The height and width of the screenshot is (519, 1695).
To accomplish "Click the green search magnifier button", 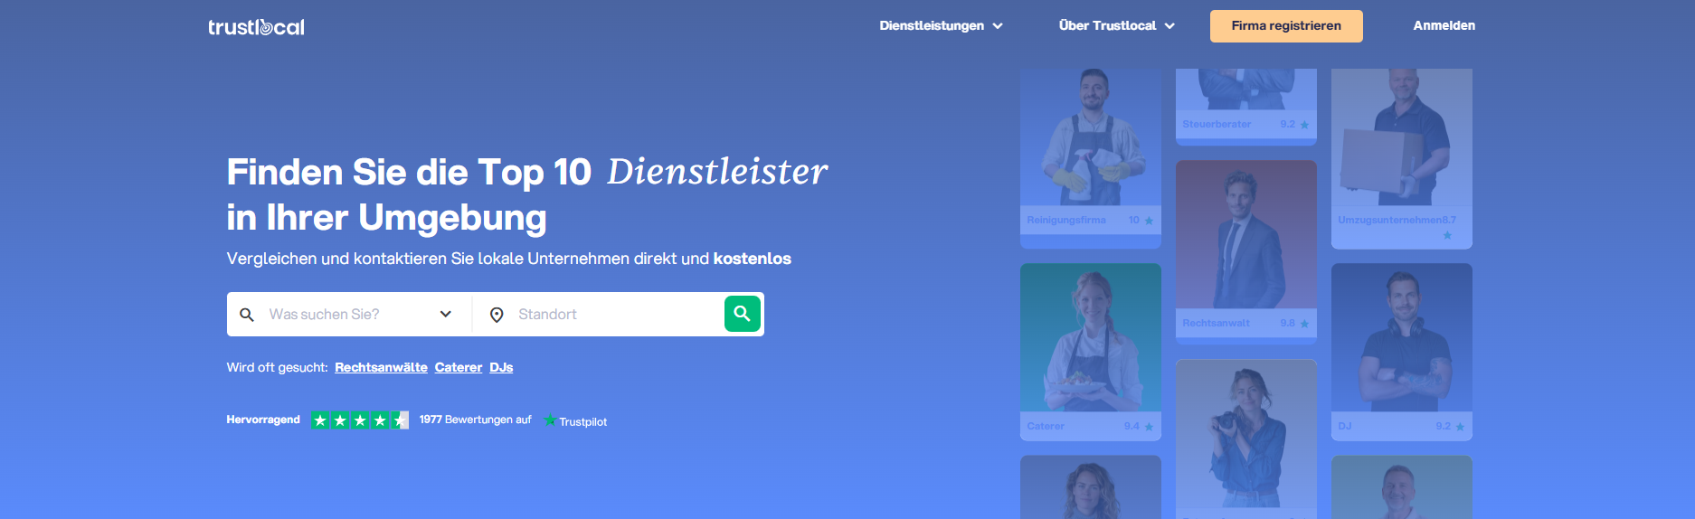I will 743,314.
